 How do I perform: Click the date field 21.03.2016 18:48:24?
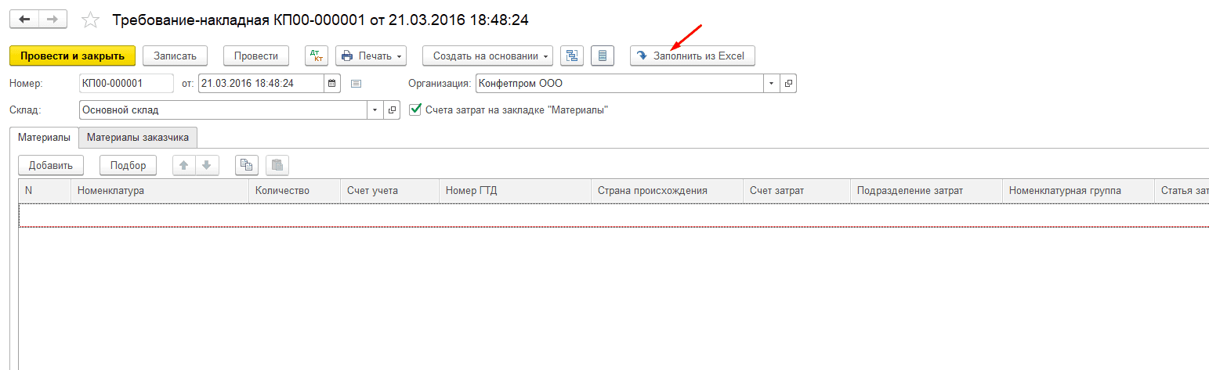coord(261,83)
